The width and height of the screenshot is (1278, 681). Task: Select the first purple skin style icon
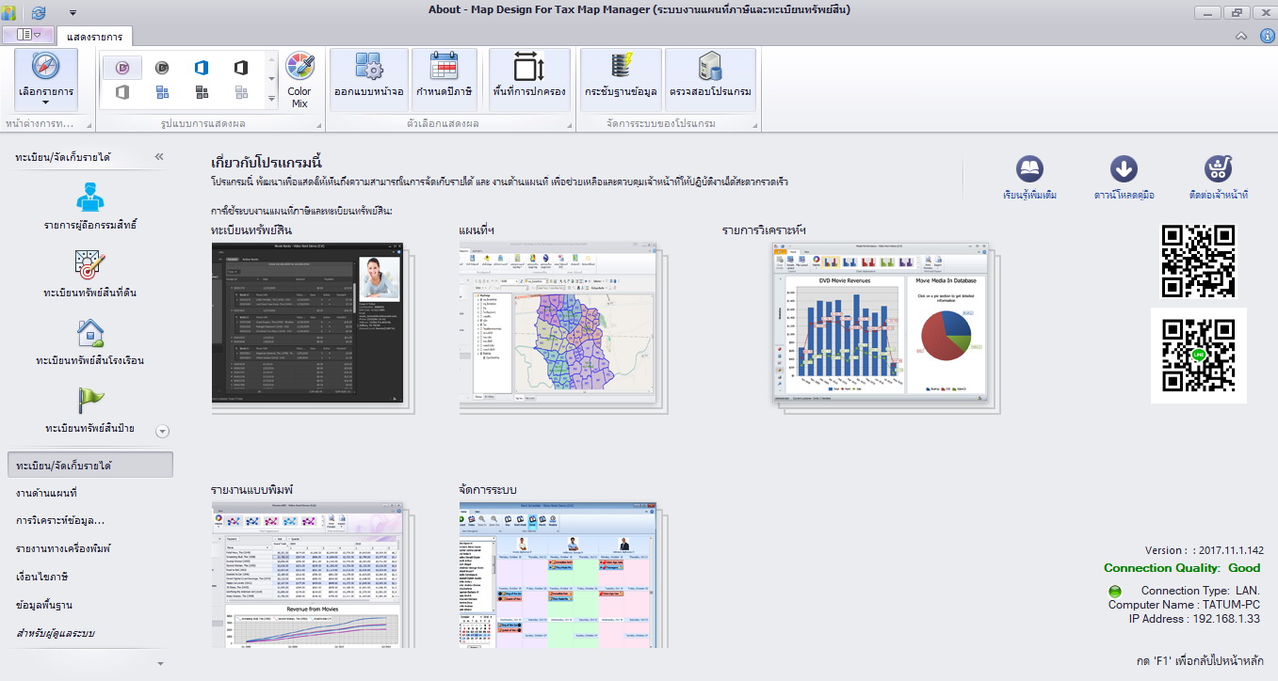(122, 68)
